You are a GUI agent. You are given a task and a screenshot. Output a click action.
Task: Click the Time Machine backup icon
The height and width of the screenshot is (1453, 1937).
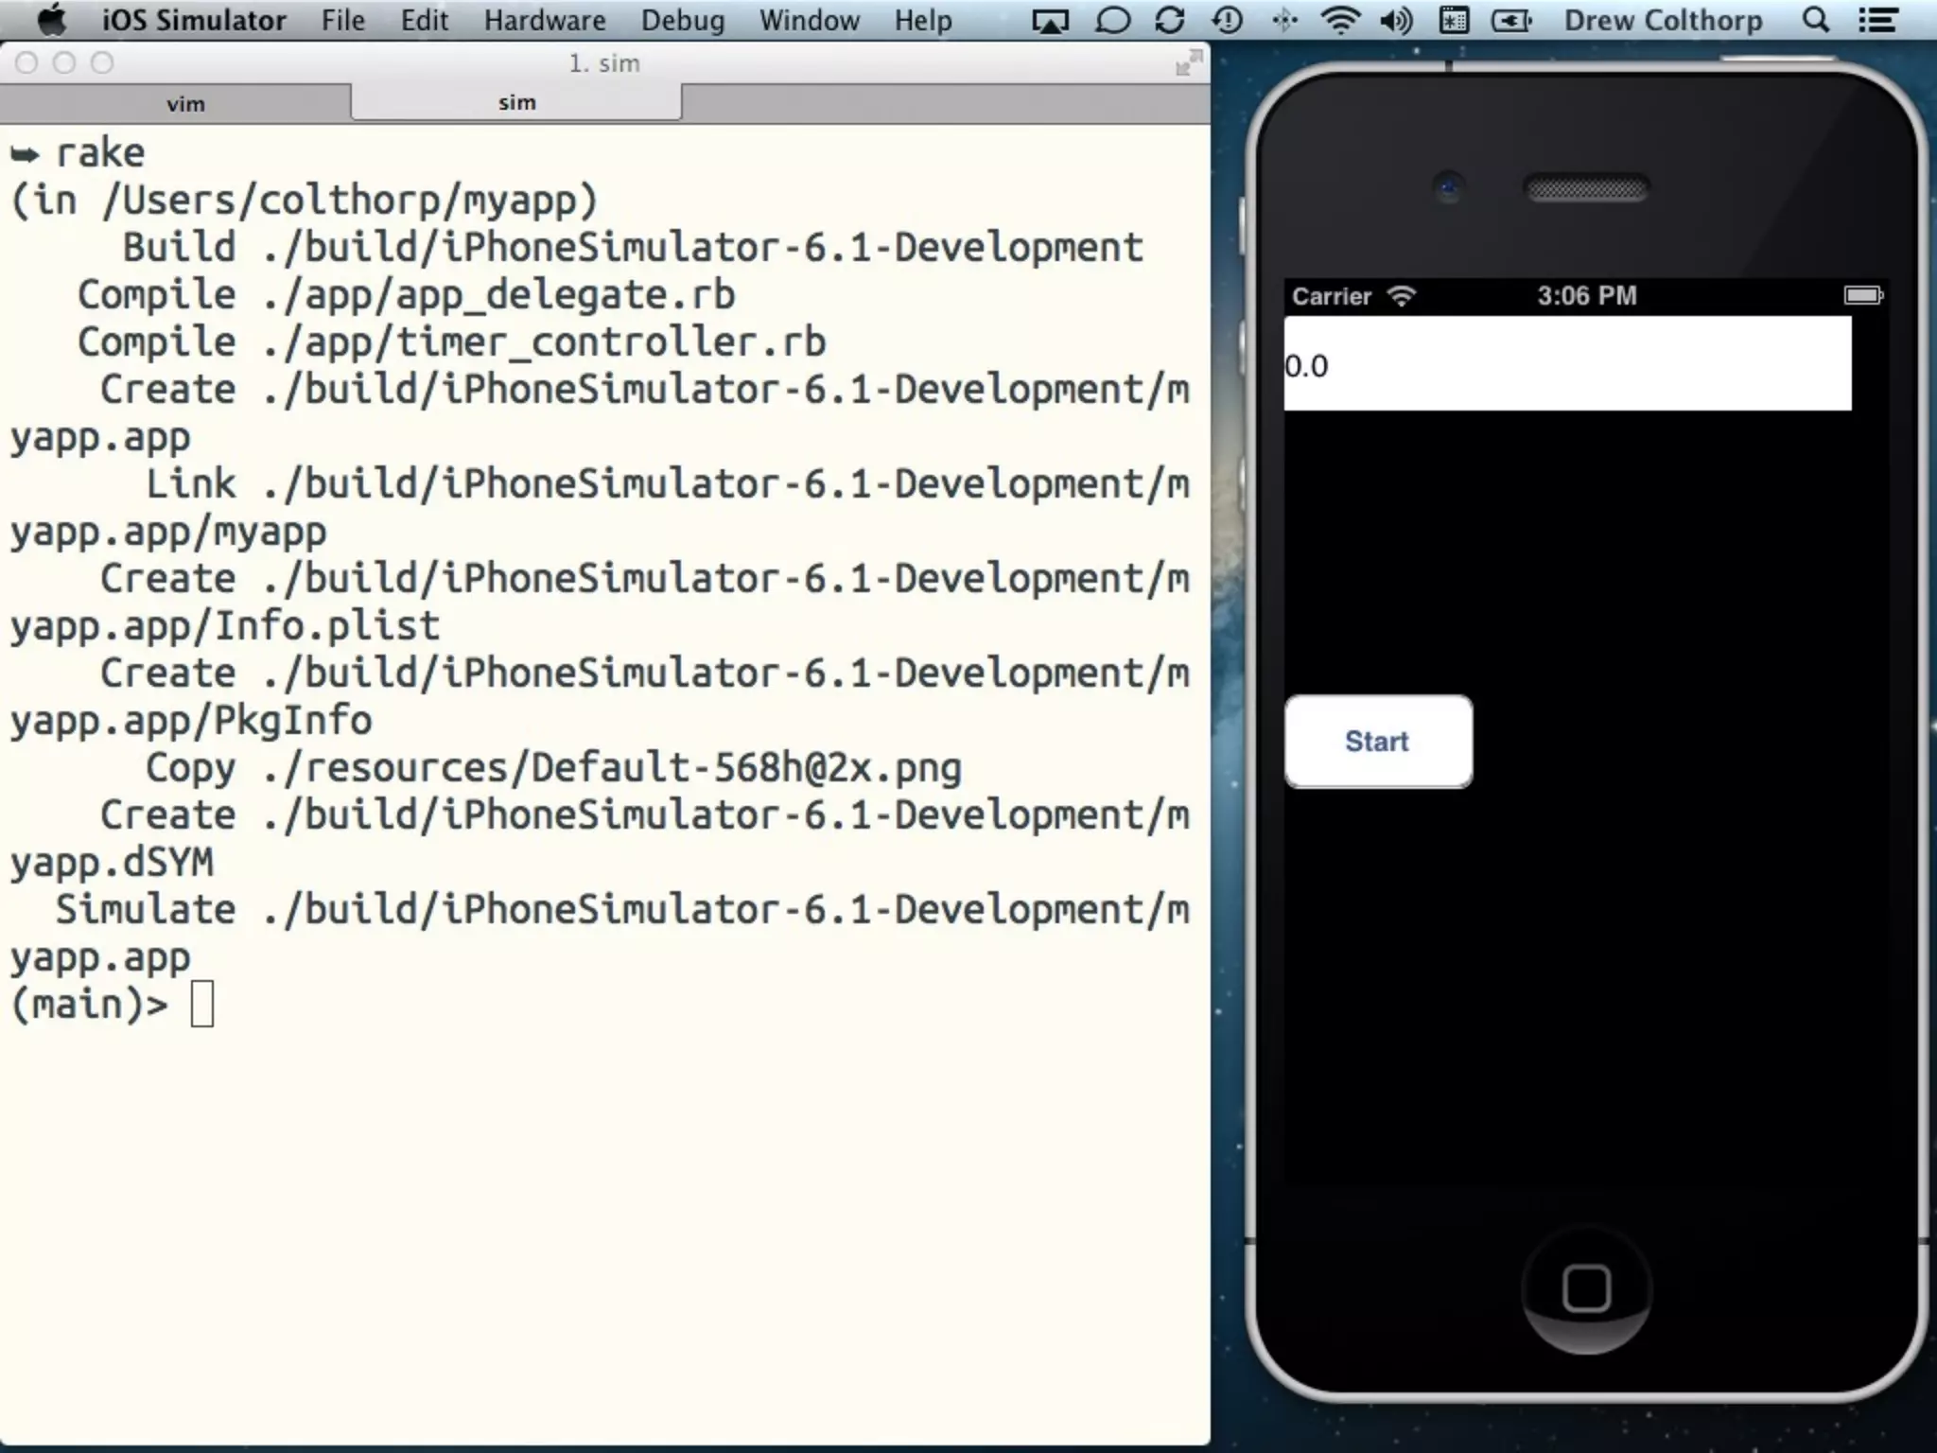[x=1227, y=20]
